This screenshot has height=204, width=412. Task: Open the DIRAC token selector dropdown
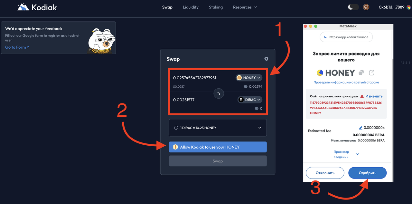pos(250,100)
